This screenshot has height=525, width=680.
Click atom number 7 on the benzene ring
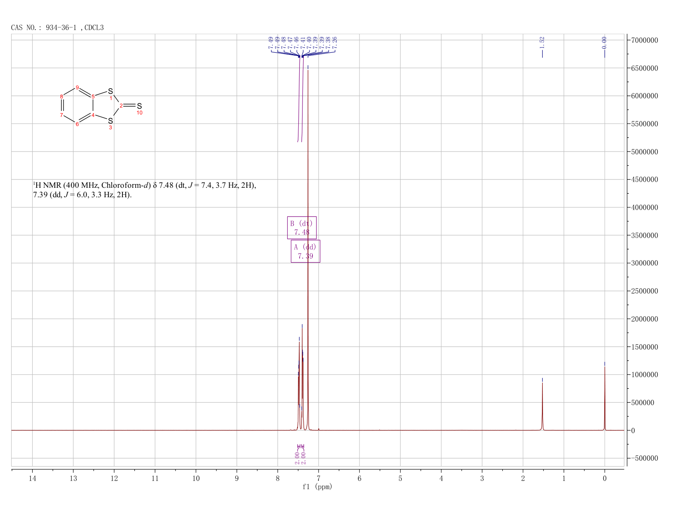click(x=61, y=115)
